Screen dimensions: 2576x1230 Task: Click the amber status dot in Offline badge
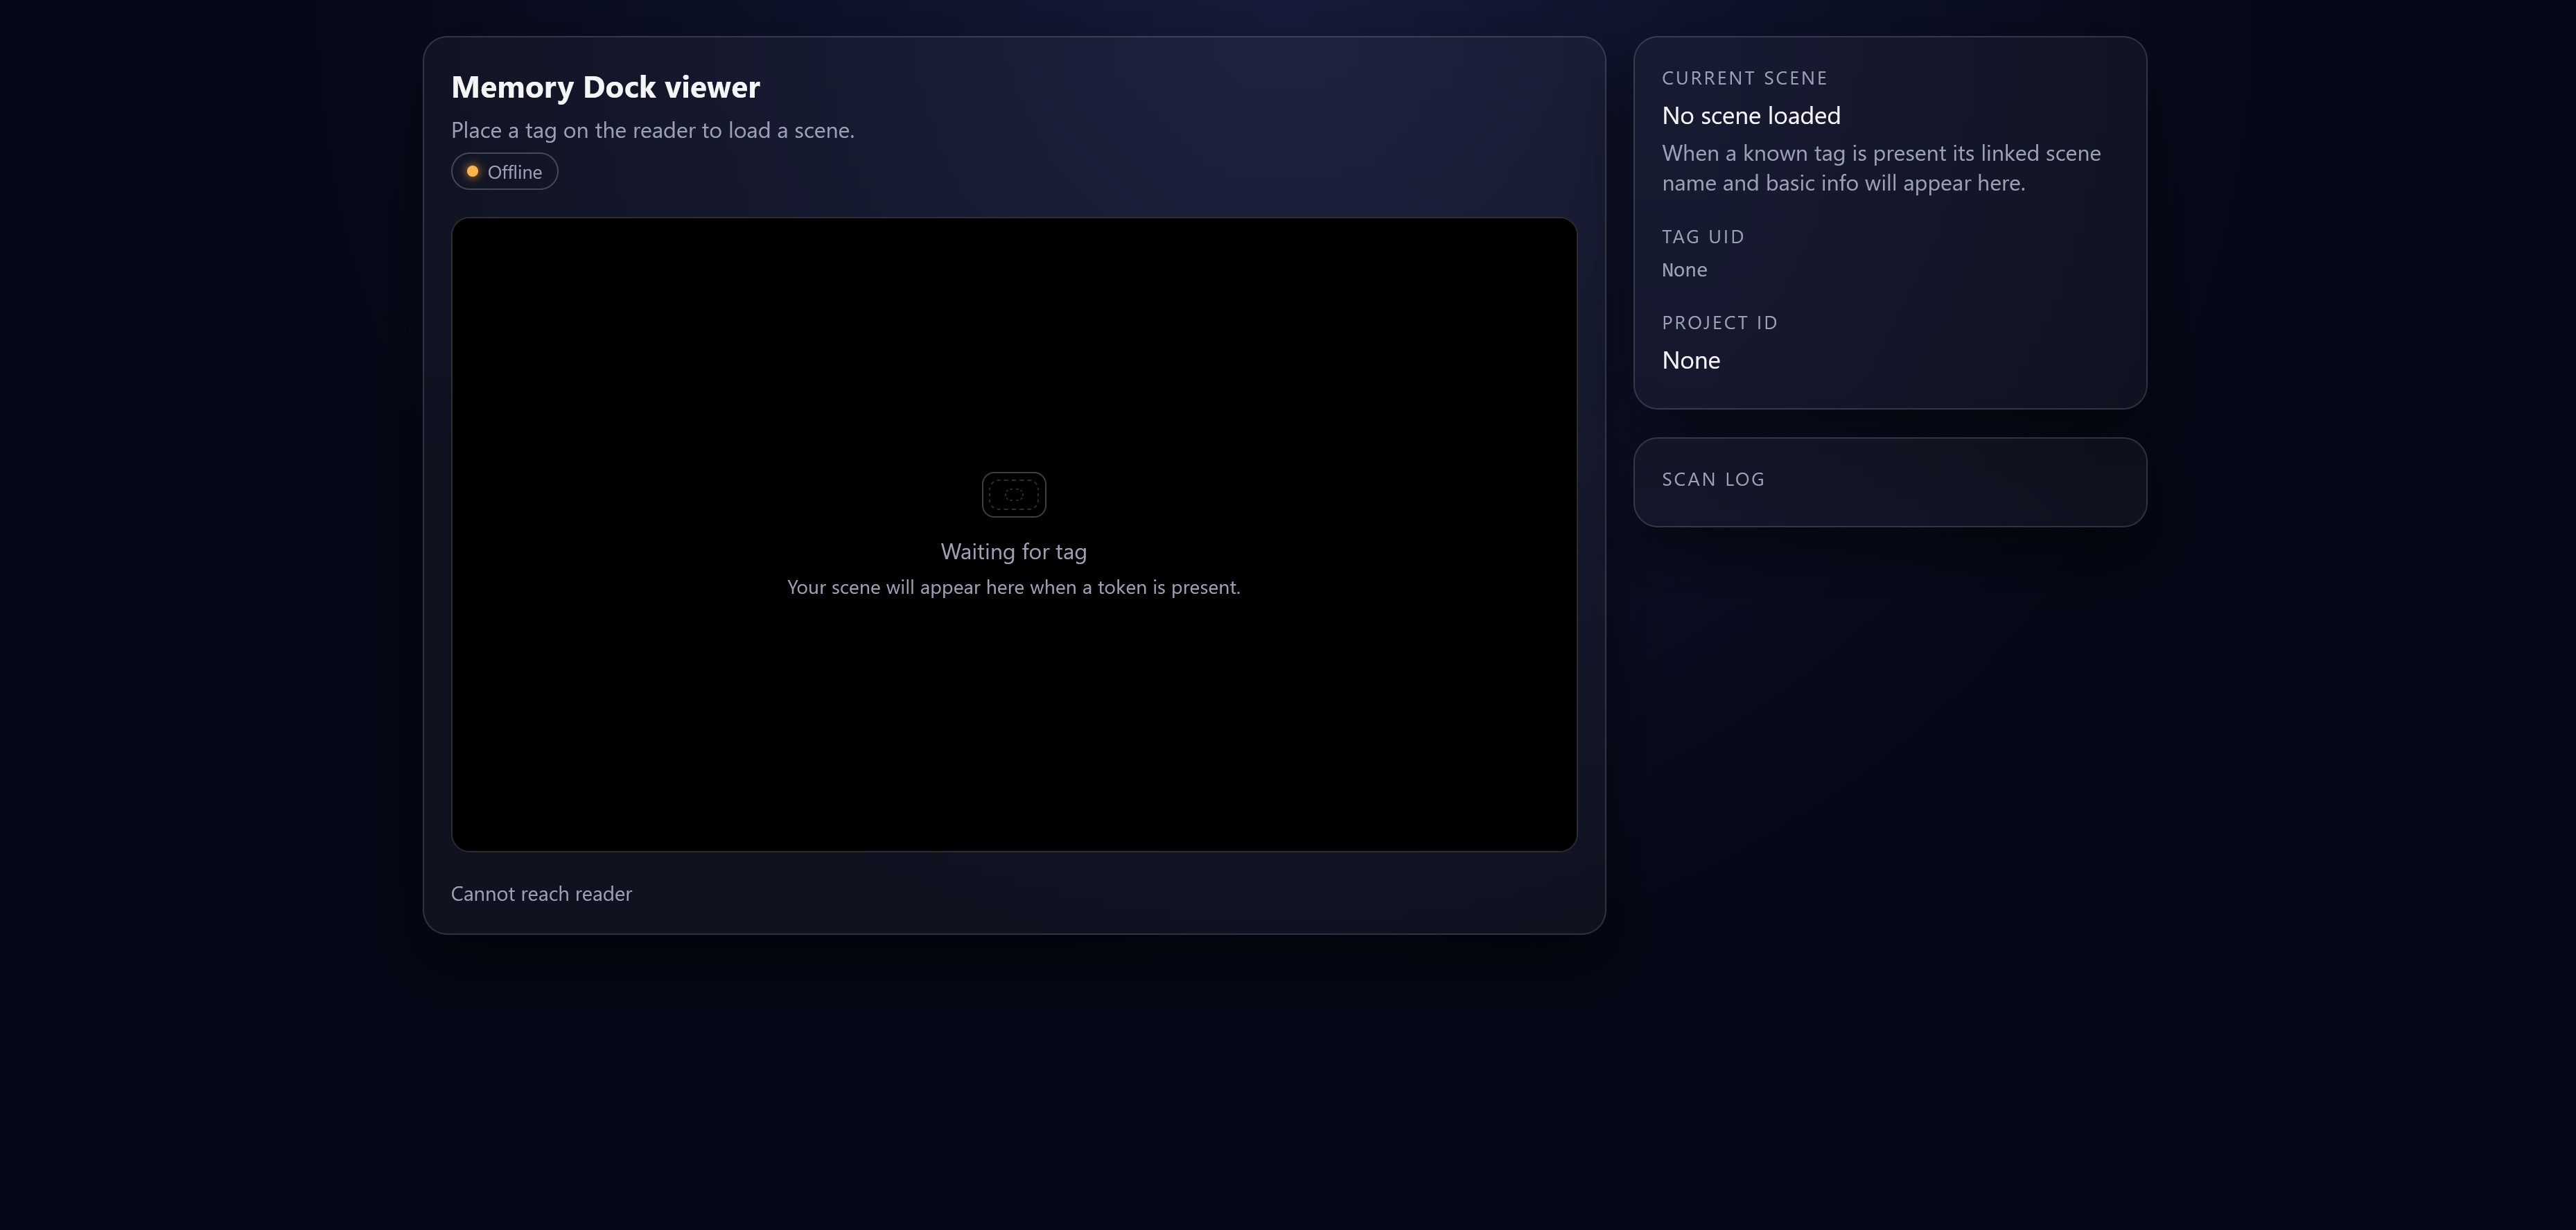[473, 171]
